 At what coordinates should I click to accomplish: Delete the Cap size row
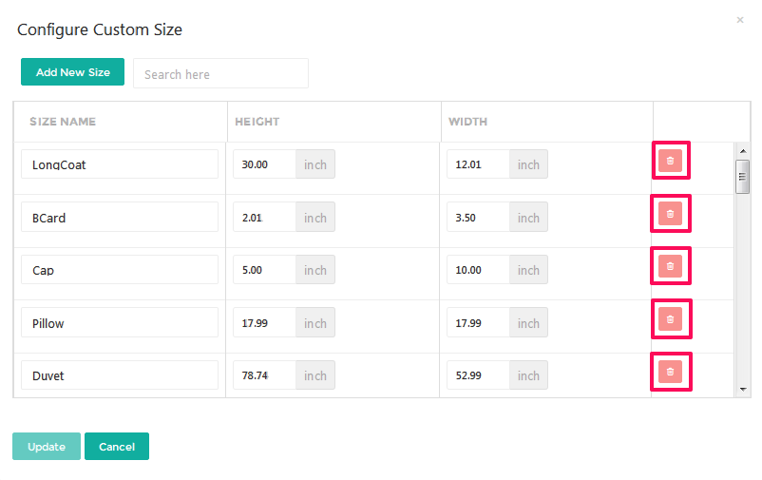(x=670, y=266)
